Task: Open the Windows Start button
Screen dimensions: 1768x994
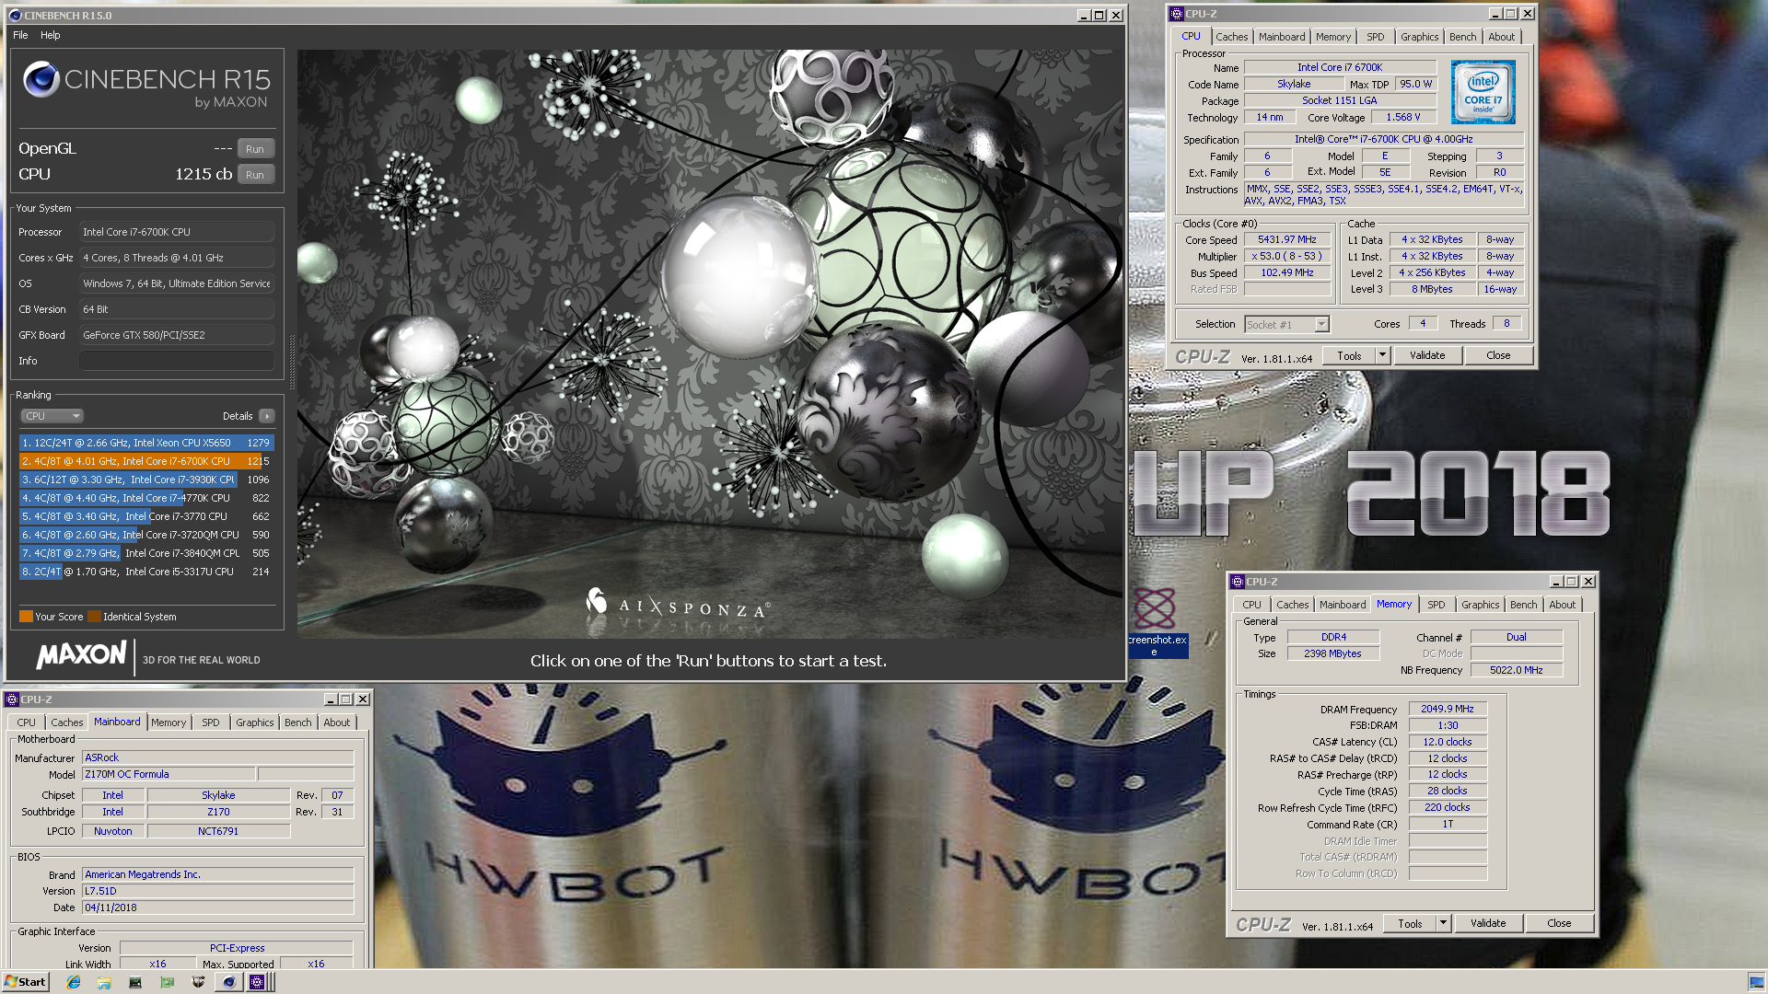Action: point(25,982)
